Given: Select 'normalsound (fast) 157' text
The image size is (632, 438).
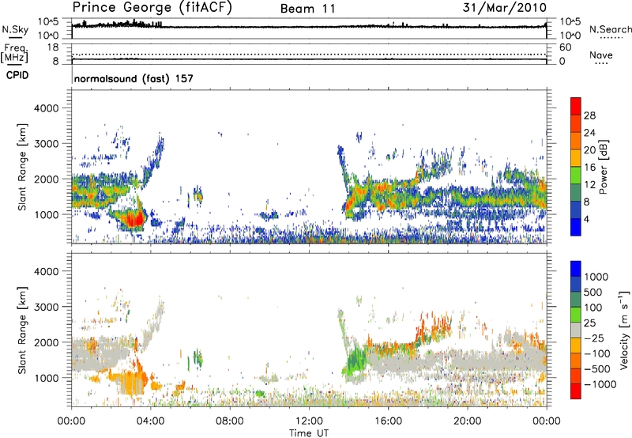Looking at the screenshot, I should click(134, 78).
